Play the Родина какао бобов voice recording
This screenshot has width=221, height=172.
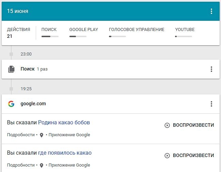189,125
